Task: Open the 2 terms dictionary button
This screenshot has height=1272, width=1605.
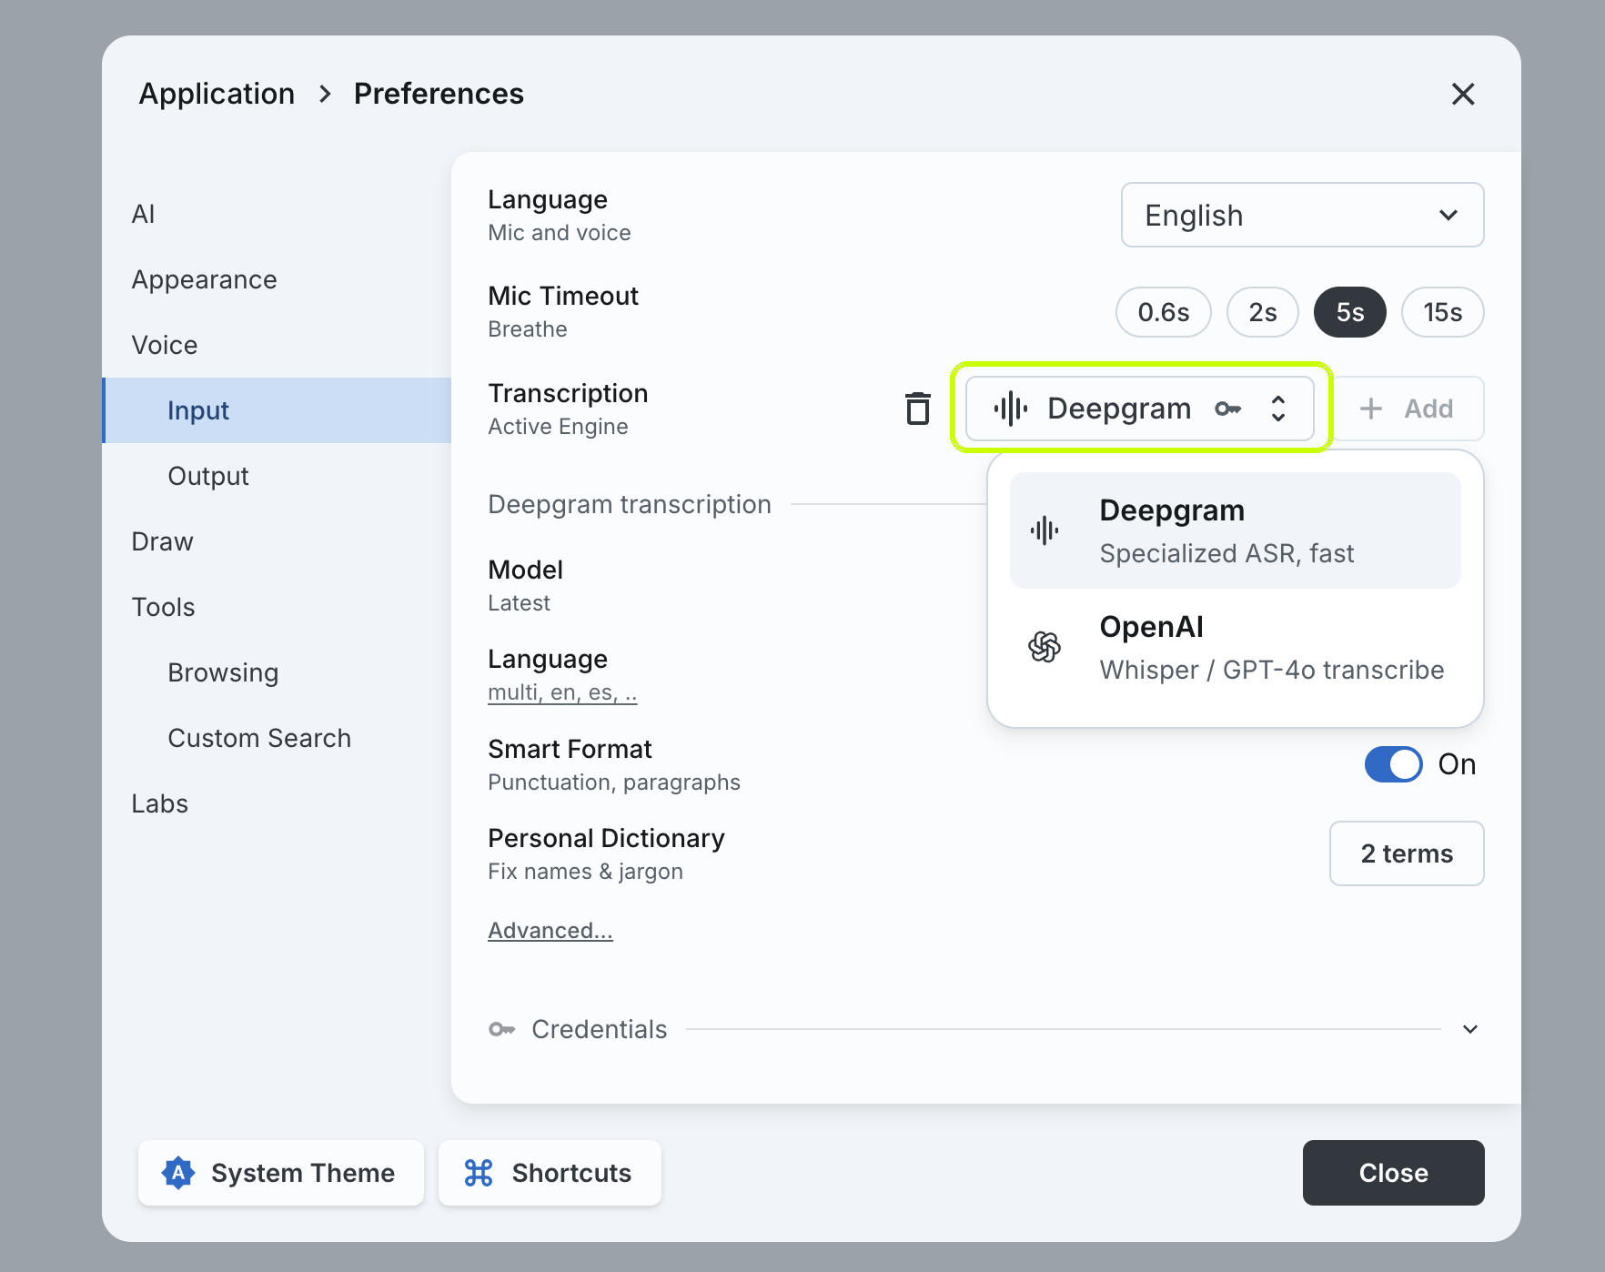Action: coord(1407,853)
